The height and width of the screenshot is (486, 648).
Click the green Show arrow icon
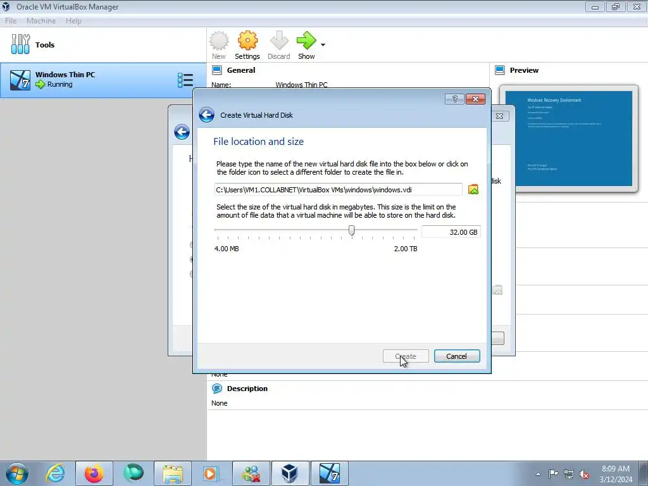click(306, 40)
